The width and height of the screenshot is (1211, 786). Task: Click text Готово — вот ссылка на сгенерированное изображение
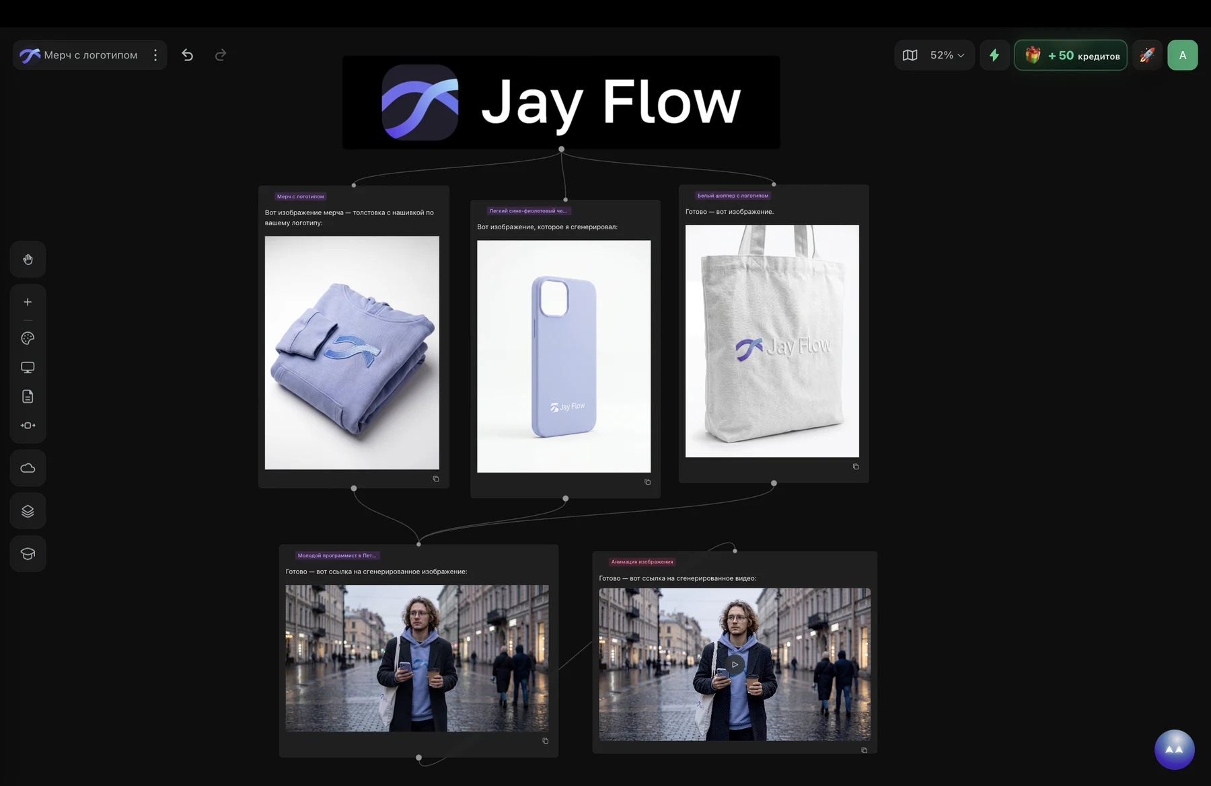click(x=376, y=572)
